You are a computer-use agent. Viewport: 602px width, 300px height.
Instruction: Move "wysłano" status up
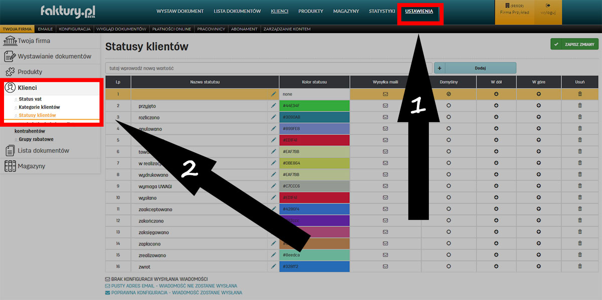click(538, 197)
